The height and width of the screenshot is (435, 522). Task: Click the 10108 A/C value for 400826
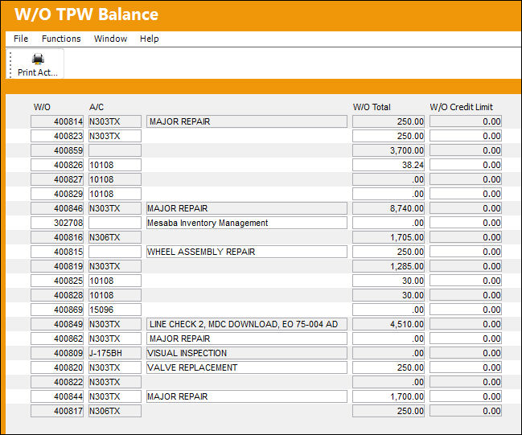(115, 165)
